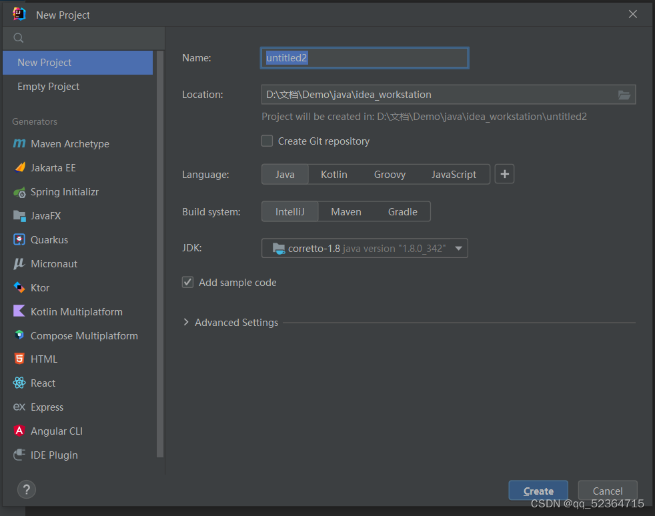Click the generators list scrollbar
The width and height of the screenshot is (655, 516).
point(160,254)
